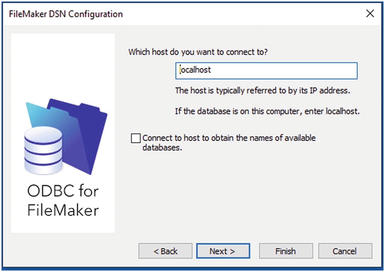Enable the connect to host checkbox

[136, 138]
